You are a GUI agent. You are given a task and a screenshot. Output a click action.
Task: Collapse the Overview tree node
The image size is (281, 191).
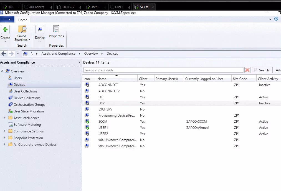[x=2, y=71]
